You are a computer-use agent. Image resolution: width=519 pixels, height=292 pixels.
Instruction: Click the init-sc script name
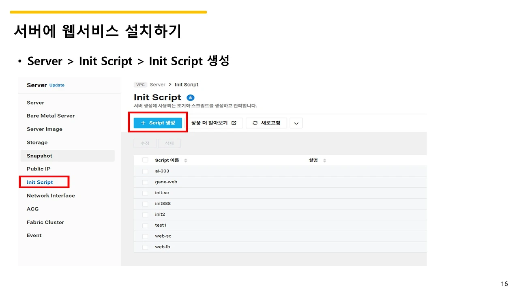pos(162,193)
